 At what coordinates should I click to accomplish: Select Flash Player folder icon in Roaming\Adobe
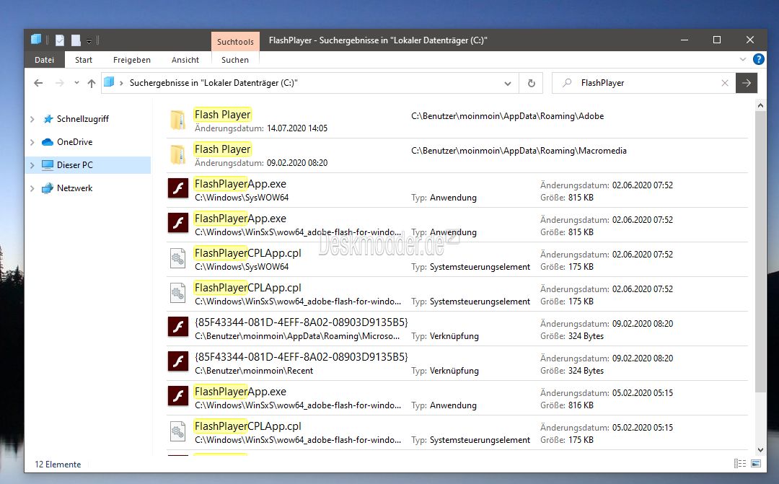tap(178, 120)
